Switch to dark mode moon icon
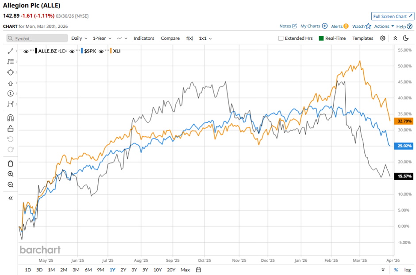416x275 pixels. 406,38
